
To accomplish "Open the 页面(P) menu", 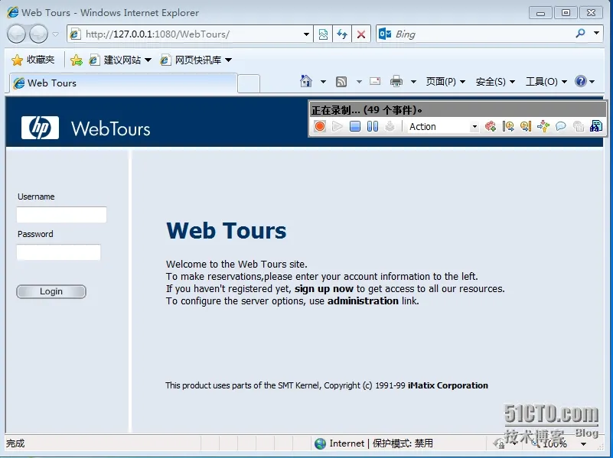I will pyautogui.click(x=445, y=82).
